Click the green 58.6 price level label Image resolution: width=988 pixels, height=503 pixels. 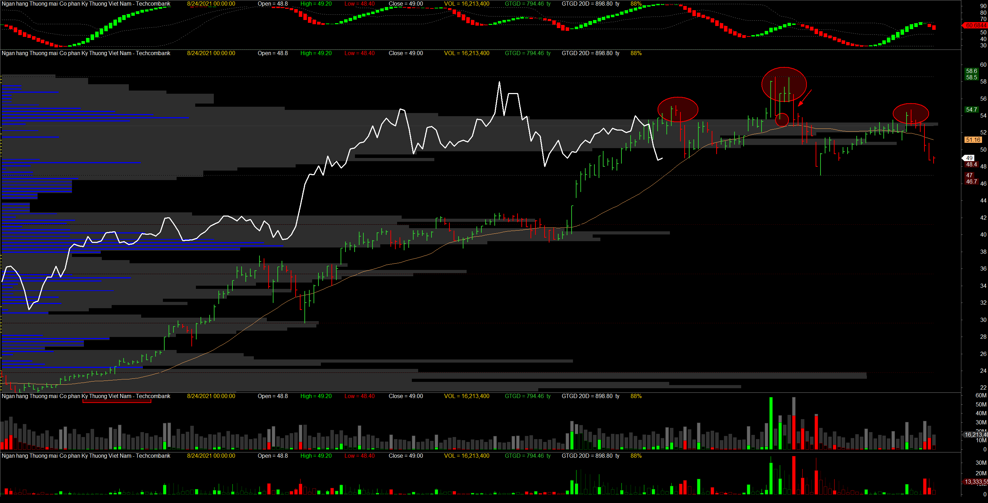click(x=971, y=71)
